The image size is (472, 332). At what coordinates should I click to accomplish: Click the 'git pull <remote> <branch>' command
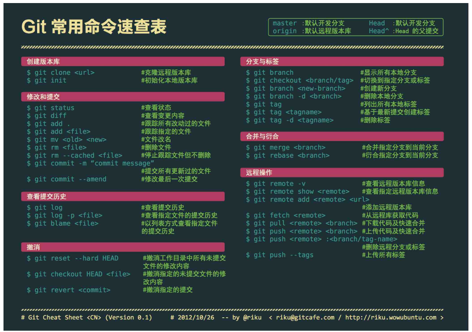point(302,224)
